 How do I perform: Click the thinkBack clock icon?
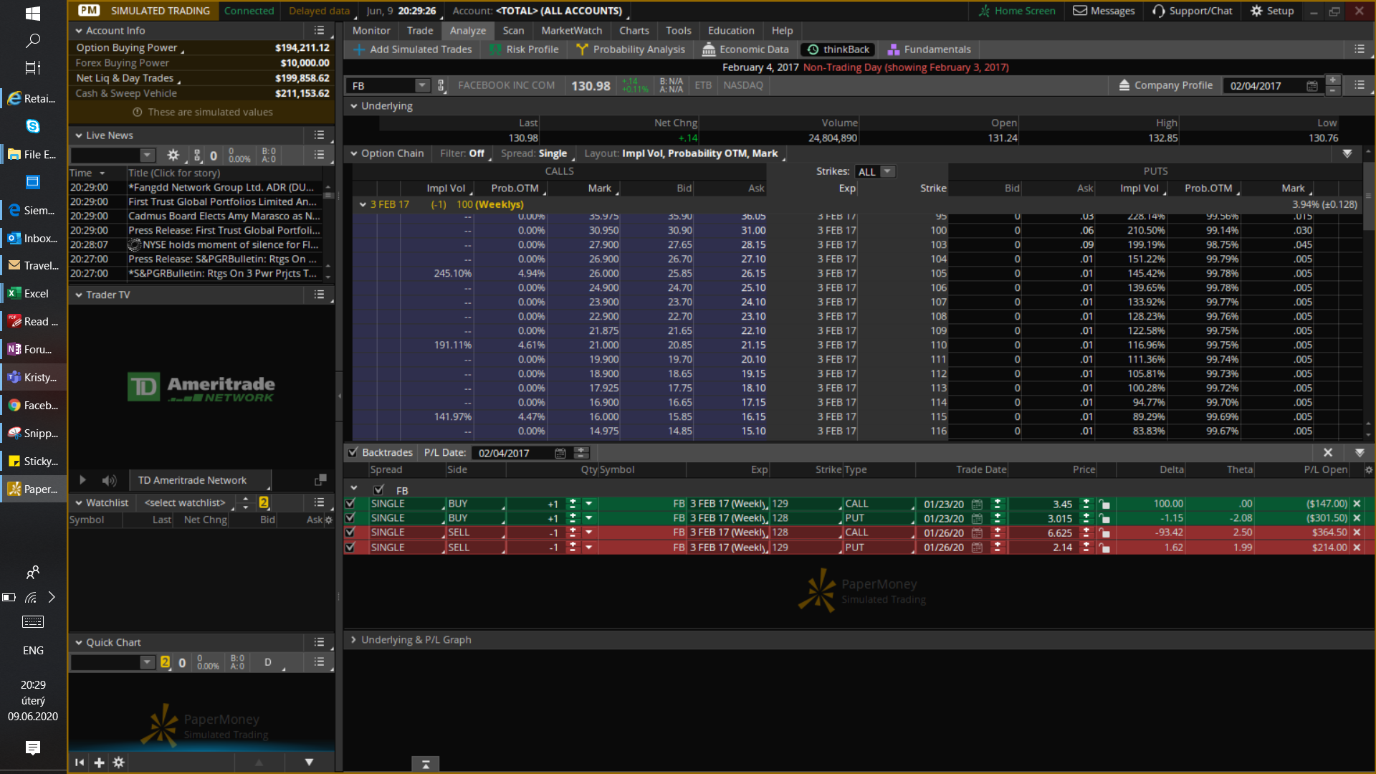[x=813, y=49]
